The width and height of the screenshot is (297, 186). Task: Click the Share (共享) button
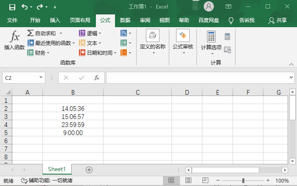pos(278,20)
